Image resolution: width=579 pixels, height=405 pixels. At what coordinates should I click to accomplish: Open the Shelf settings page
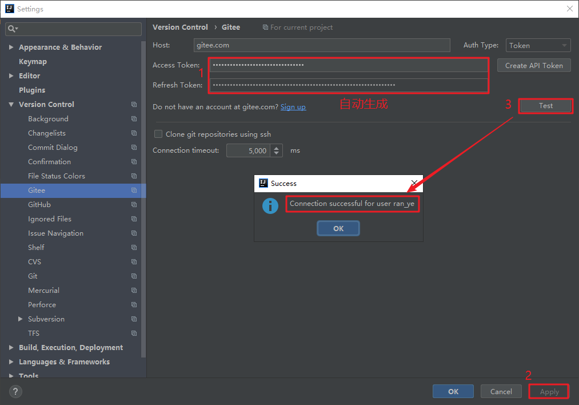(x=36, y=248)
